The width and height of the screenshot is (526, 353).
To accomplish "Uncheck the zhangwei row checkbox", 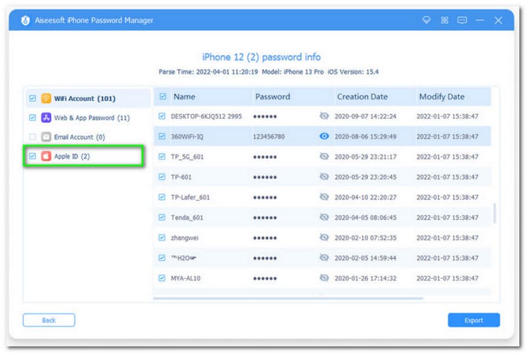I will click(x=162, y=238).
